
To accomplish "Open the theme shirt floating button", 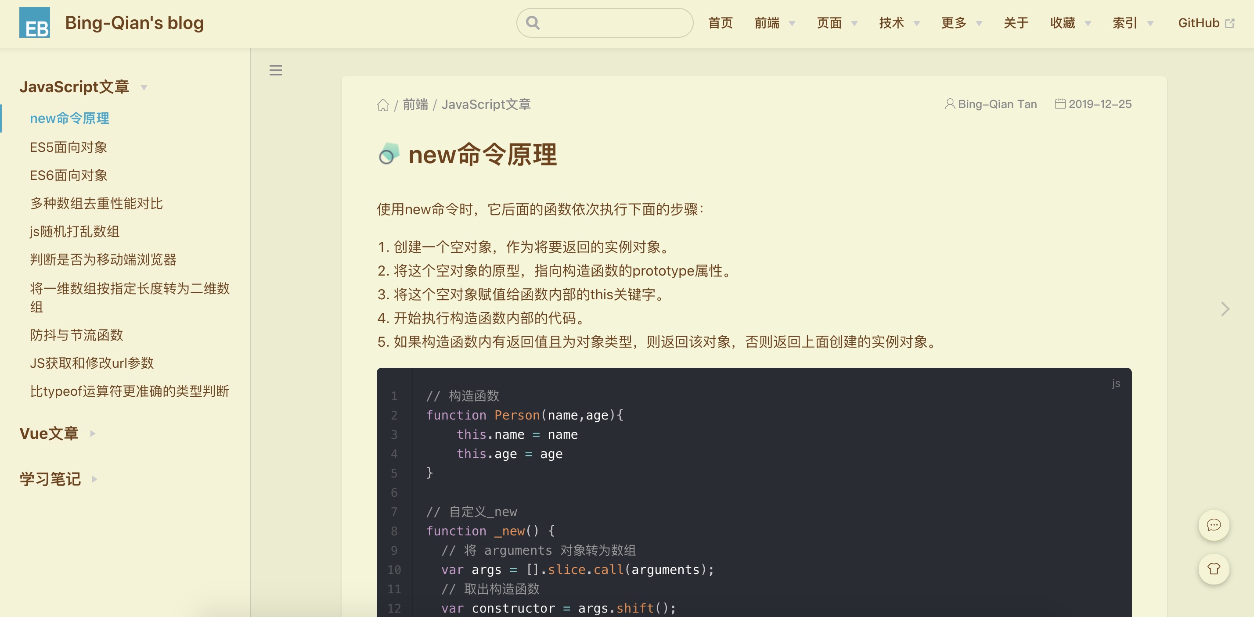I will pos(1214,569).
